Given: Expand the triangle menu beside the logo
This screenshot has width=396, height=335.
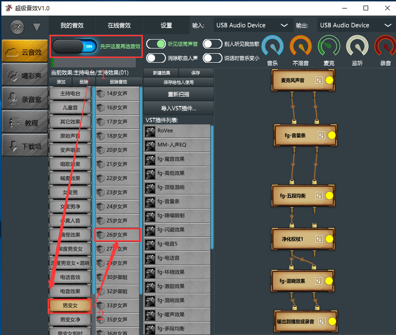Looking at the screenshot, I should (x=37, y=27).
